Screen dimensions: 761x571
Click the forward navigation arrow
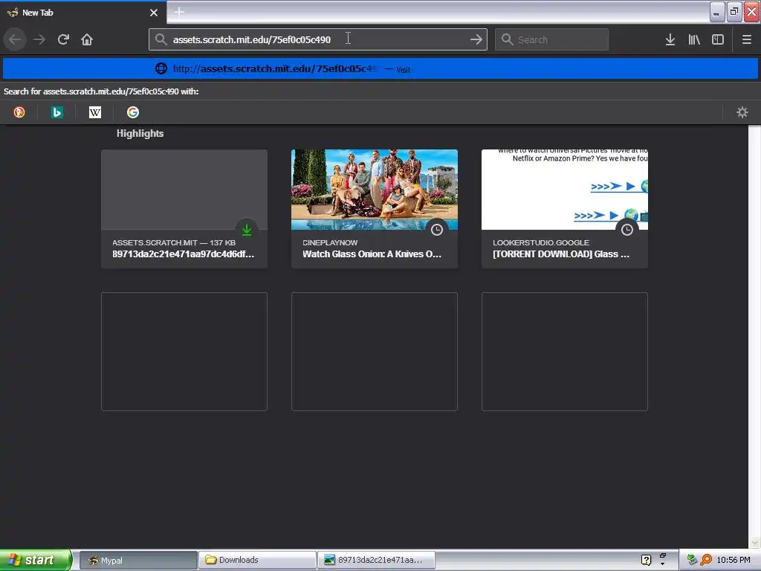pyautogui.click(x=39, y=39)
